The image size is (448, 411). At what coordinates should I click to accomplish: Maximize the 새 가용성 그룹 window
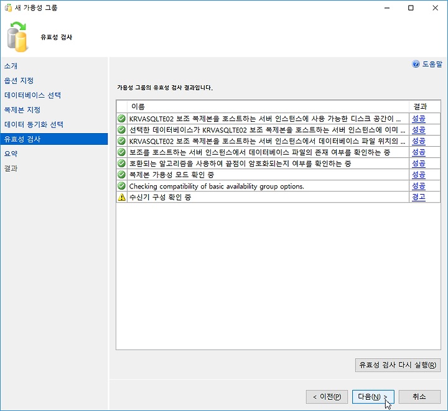[x=411, y=7]
